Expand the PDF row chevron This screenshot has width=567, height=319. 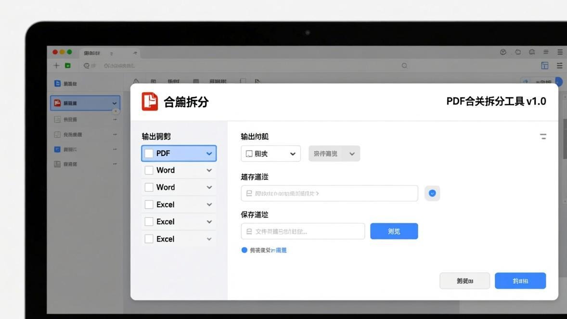tap(209, 153)
